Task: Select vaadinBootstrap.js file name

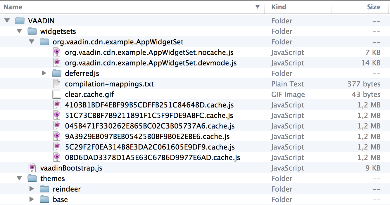Action: pos(71,168)
